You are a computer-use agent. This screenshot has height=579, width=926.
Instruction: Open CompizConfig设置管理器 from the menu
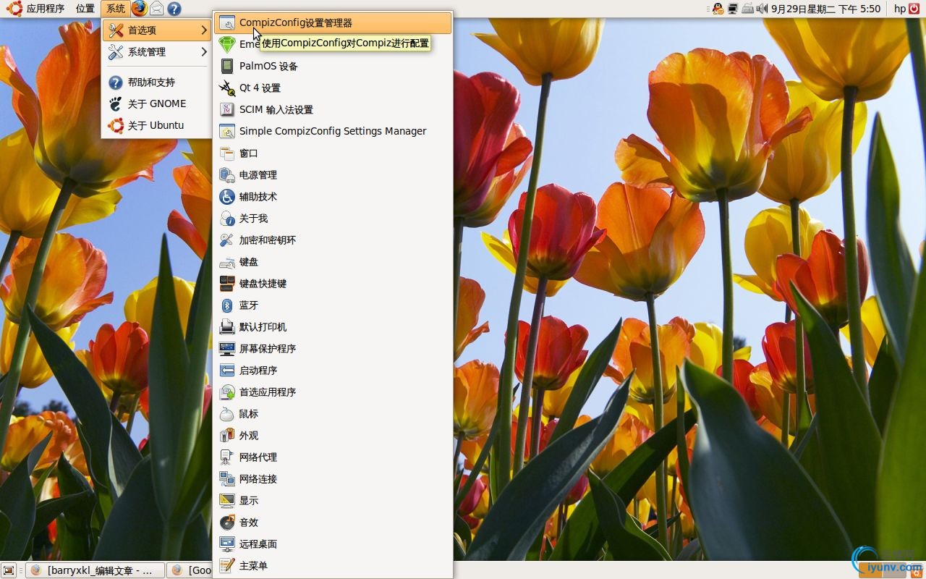point(333,23)
